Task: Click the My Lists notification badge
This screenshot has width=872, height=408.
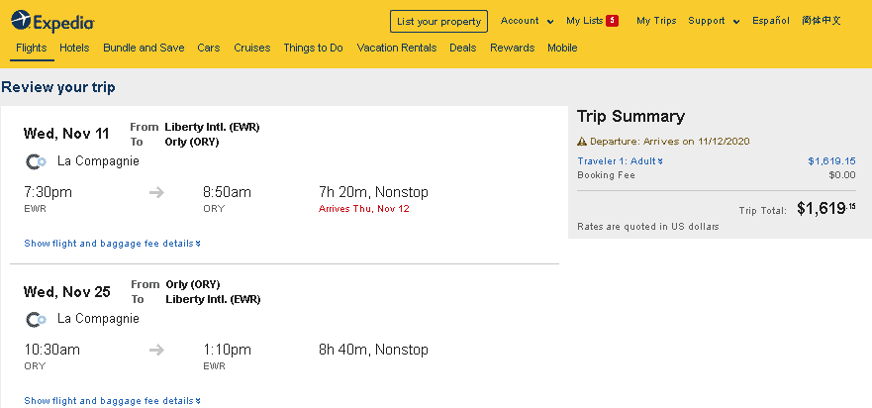Action: click(612, 21)
